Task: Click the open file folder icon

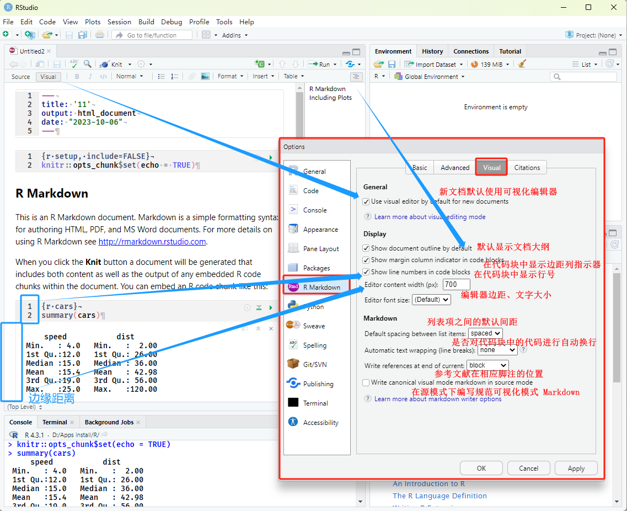Action: (x=47, y=35)
